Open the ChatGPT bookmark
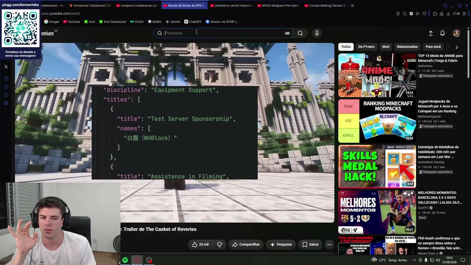 tap(193, 22)
